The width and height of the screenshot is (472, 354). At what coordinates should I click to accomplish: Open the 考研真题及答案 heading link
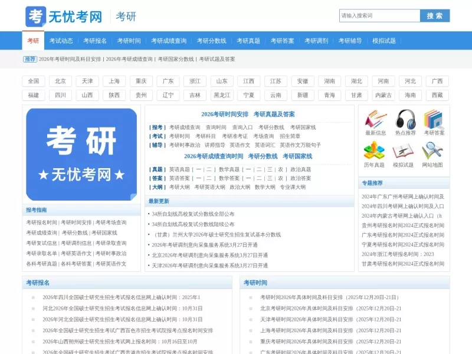274,114
